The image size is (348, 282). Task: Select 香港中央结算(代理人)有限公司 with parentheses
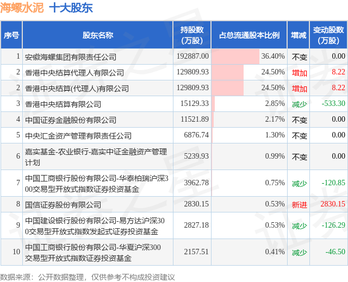click(77, 89)
